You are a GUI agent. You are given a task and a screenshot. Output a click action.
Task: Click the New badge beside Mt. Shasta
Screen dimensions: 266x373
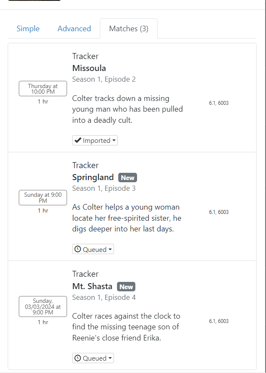(126, 287)
